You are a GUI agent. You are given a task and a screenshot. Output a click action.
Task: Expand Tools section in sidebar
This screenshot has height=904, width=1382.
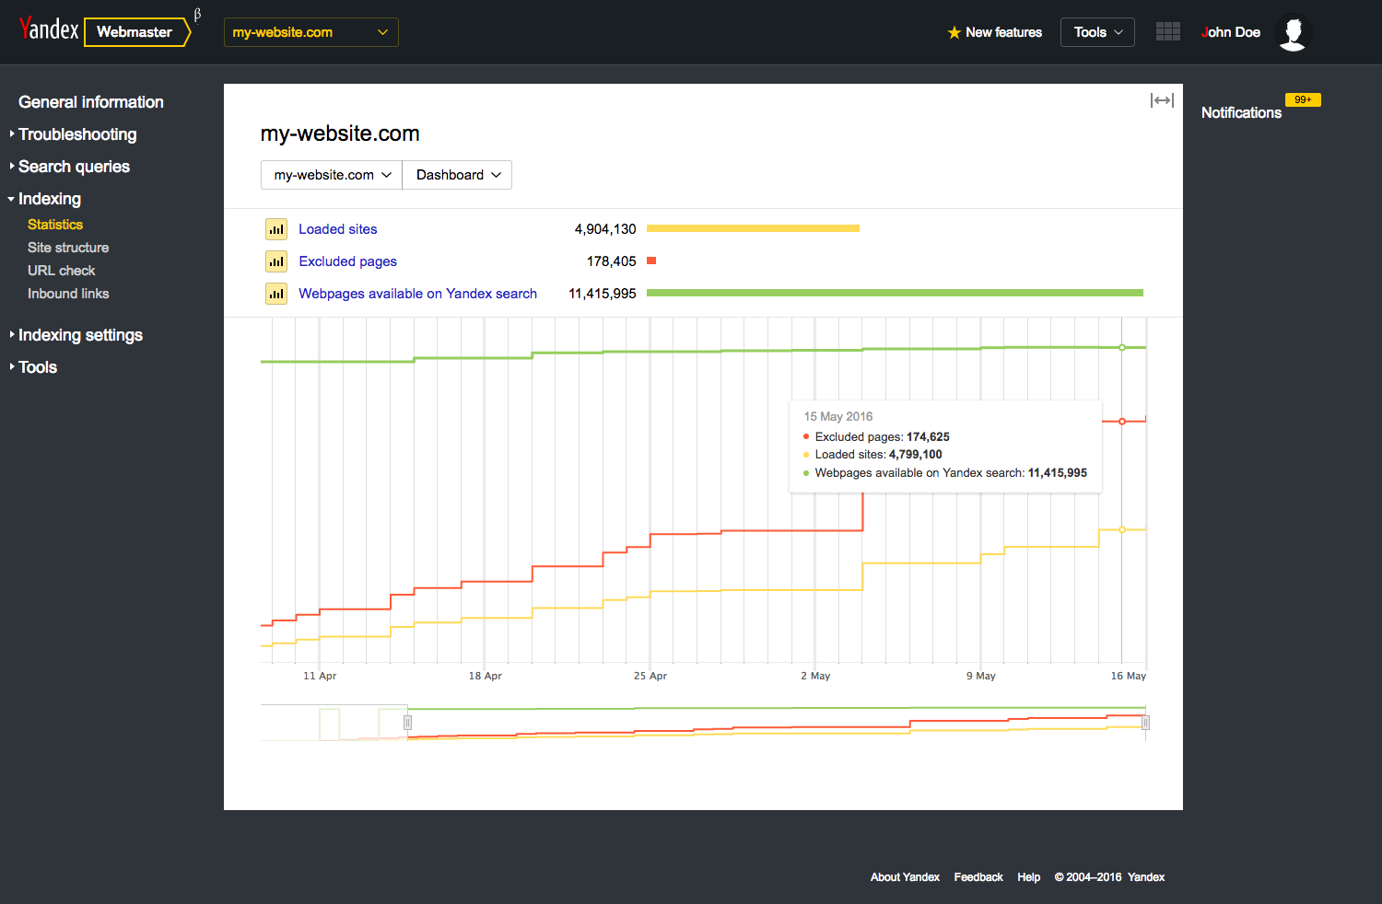point(38,367)
